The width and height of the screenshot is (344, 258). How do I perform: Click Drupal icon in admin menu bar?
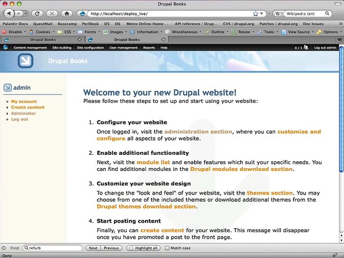tap(5, 47)
